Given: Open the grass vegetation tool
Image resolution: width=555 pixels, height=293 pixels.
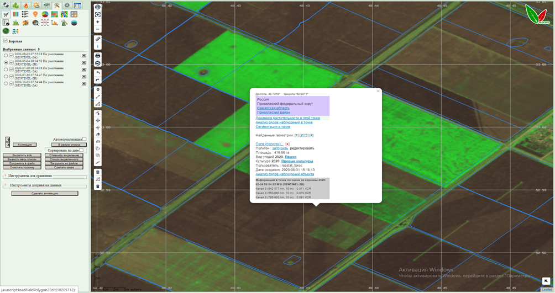Looking at the screenshot, I should tap(16, 23).
